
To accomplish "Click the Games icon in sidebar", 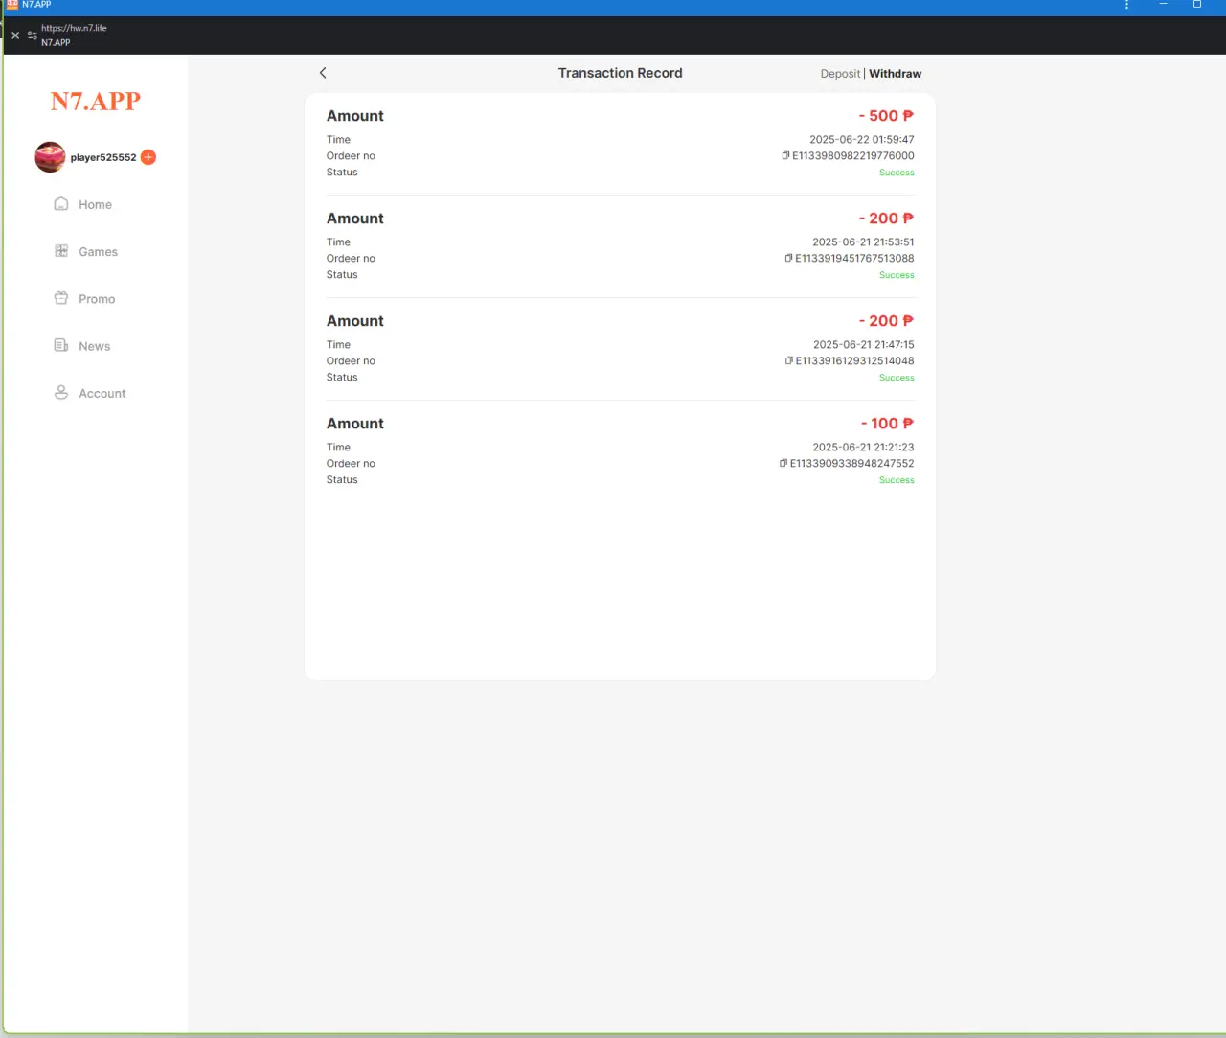I will (61, 251).
